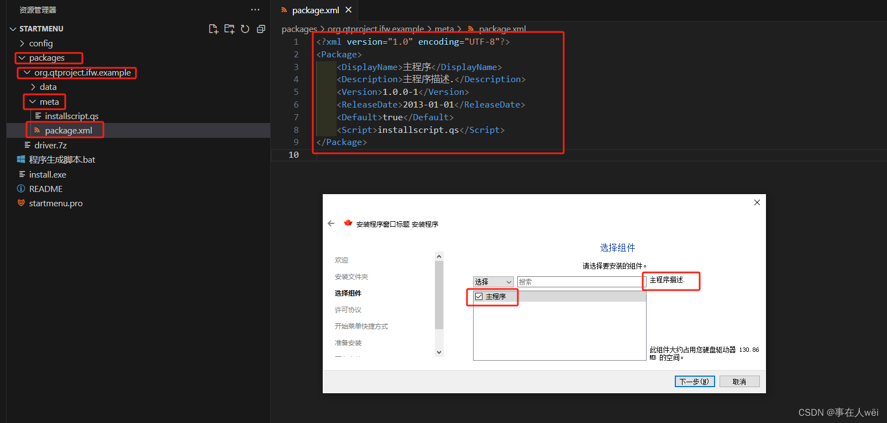
Task: Collapse the org.qtproject.ifw.example folder
Action: [x=82, y=72]
